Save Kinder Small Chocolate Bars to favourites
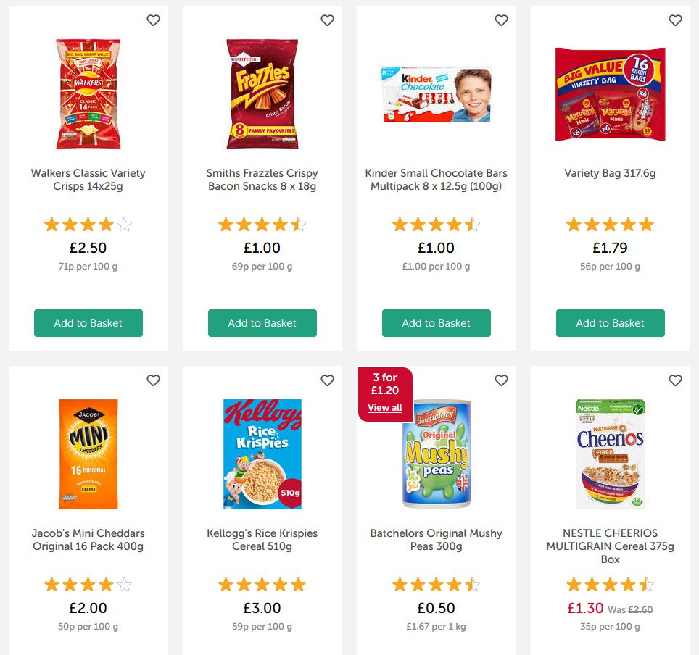 501,21
